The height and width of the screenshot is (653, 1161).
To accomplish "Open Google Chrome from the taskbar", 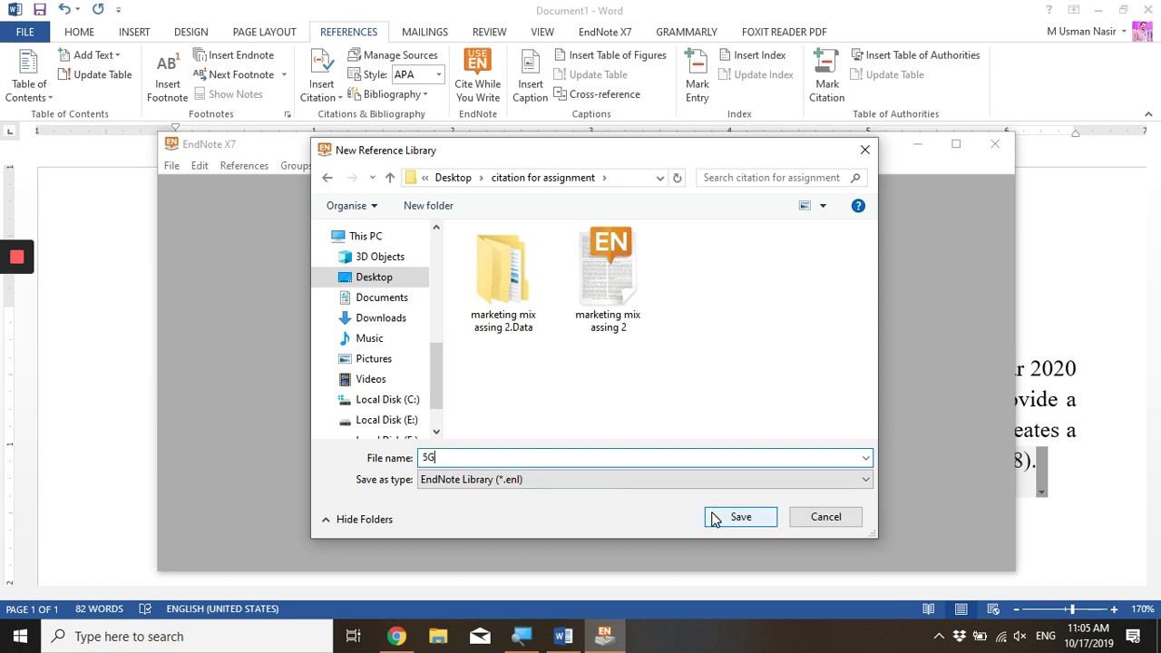I will pos(396,636).
